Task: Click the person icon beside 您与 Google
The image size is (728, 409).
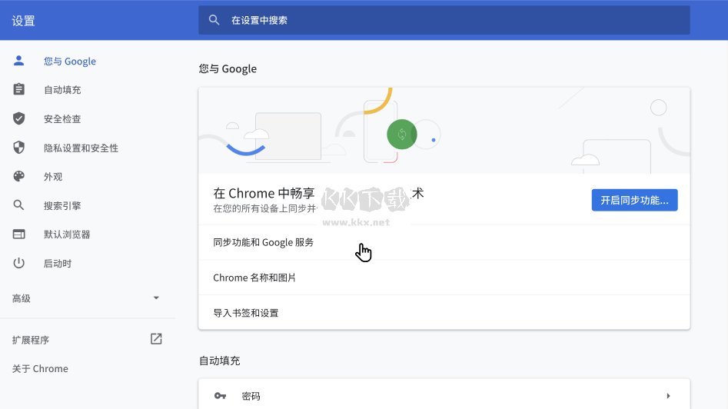Action: click(19, 61)
